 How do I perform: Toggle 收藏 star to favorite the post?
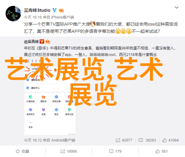pos(22,151)
